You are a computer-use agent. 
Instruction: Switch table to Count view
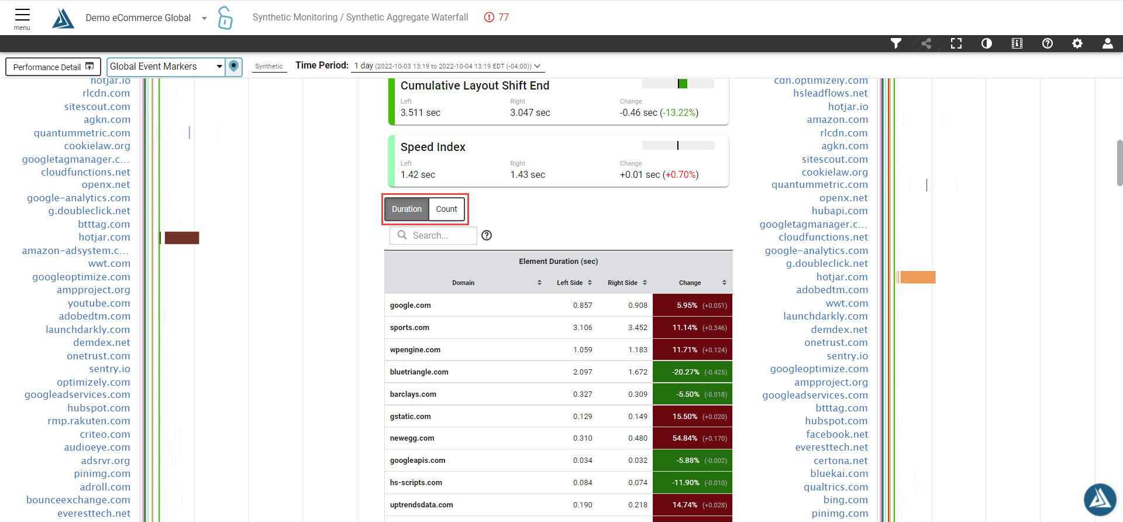click(x=446, y=209)
